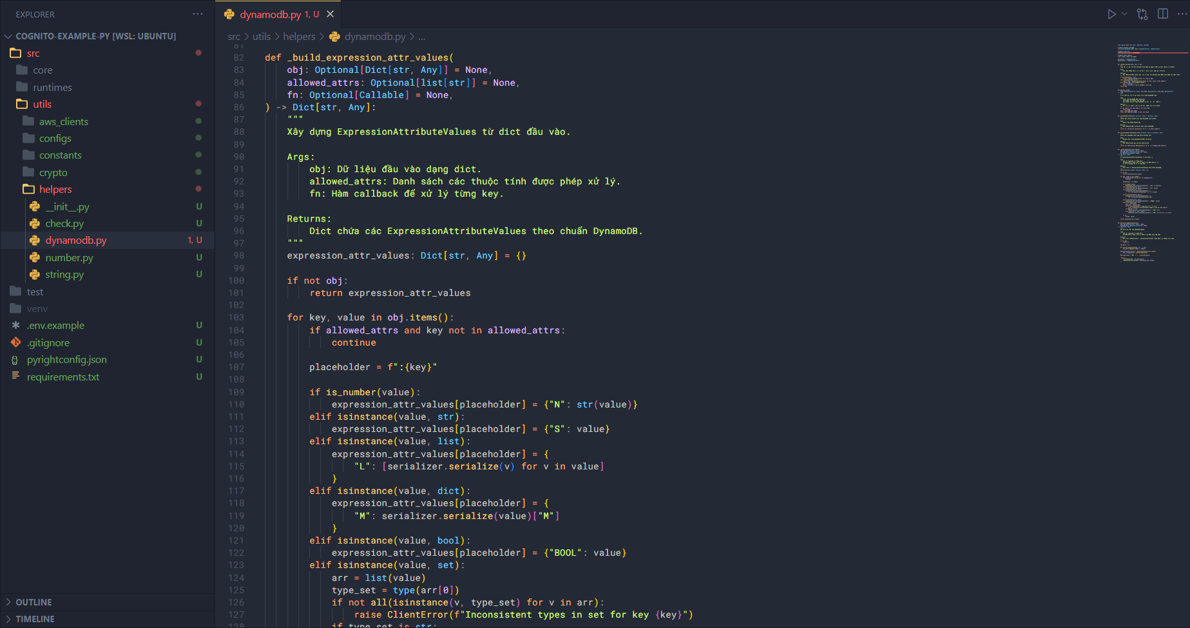Screen dimensions: 1190x628
Task: Open check.py from helpers folder
Action: (64, 224)
